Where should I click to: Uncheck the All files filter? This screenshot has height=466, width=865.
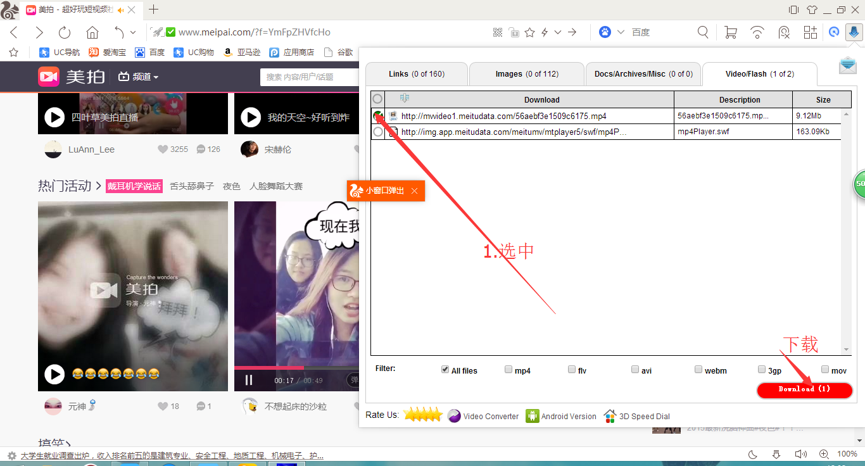point(445,370)
